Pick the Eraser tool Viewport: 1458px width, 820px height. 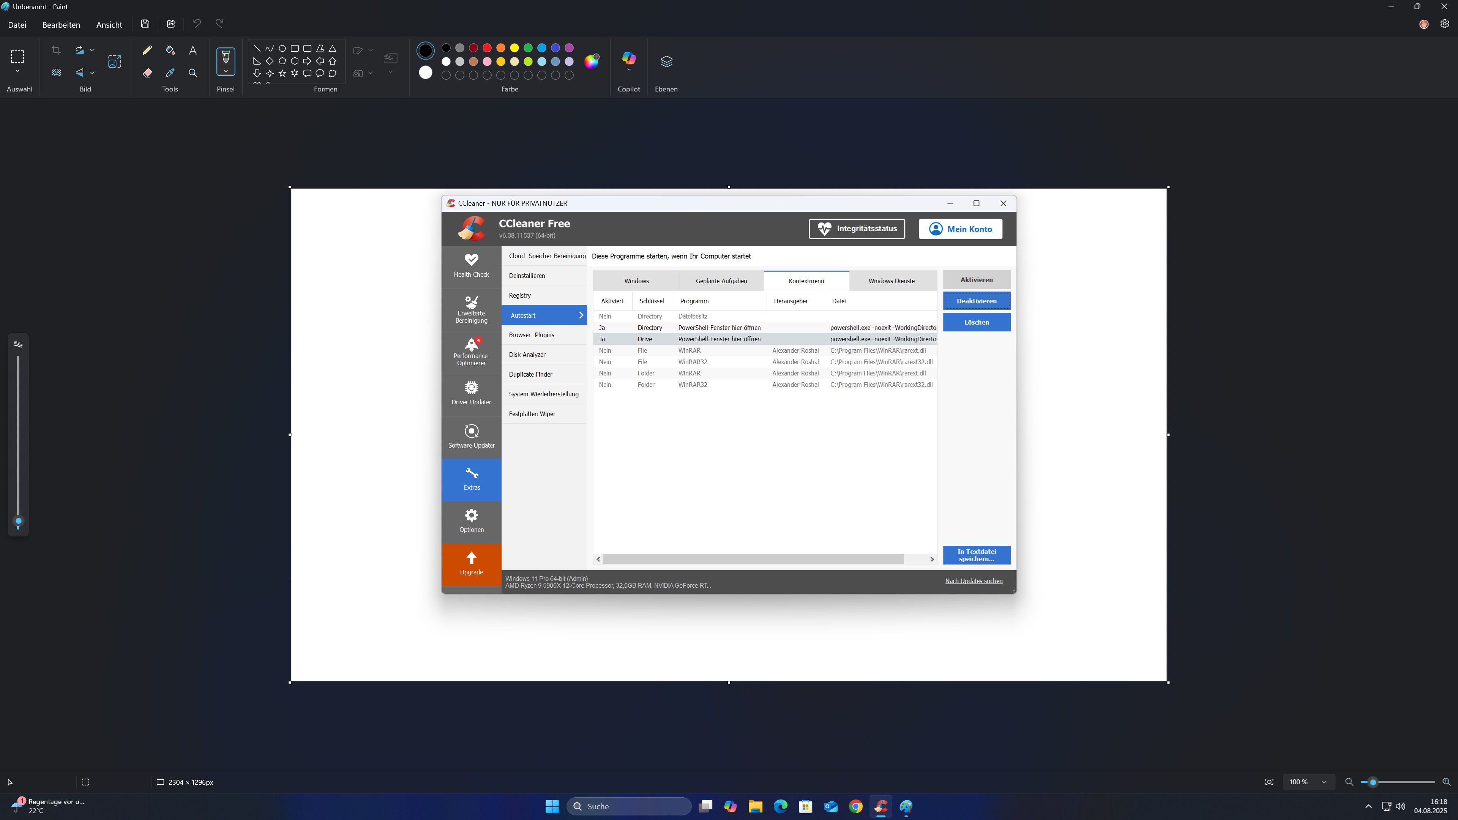(147, 73)
